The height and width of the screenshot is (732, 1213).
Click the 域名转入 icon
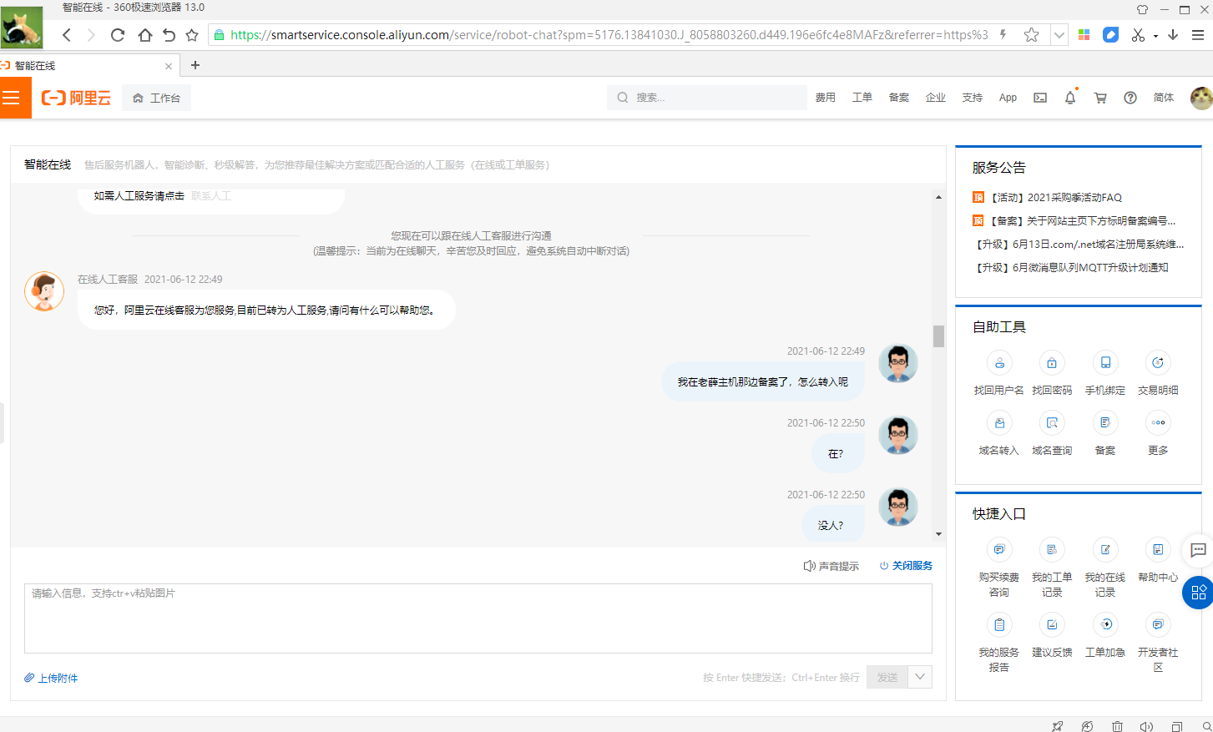(x=998, y=423)
